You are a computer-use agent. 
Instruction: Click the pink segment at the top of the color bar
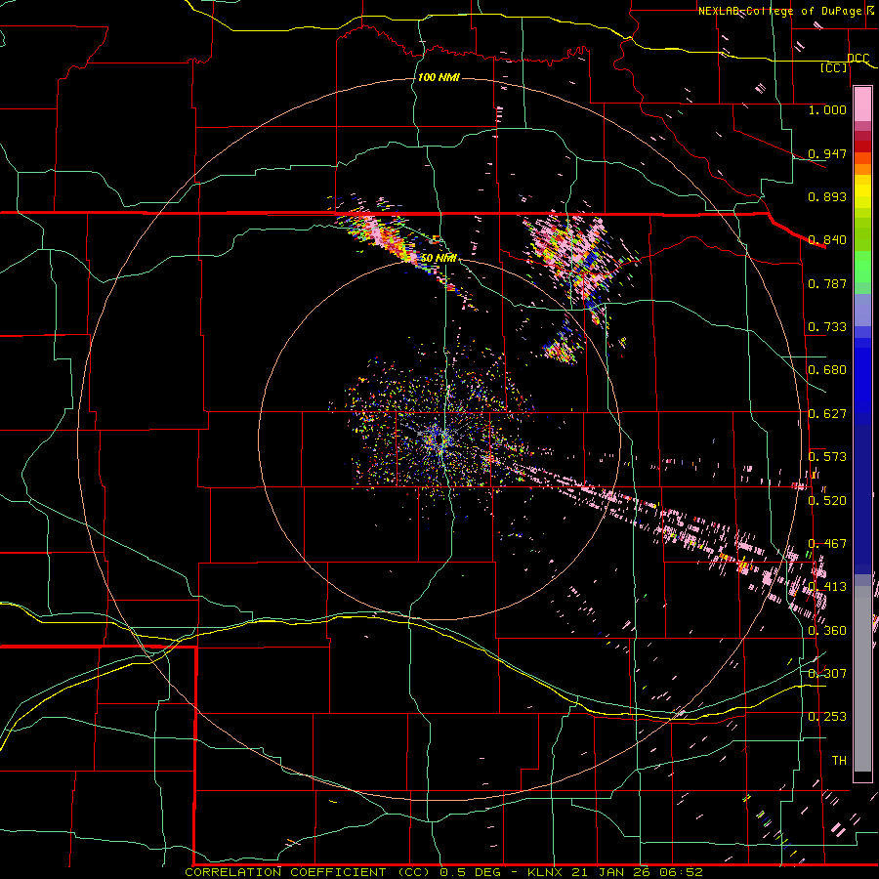click(x=862, y=104)
